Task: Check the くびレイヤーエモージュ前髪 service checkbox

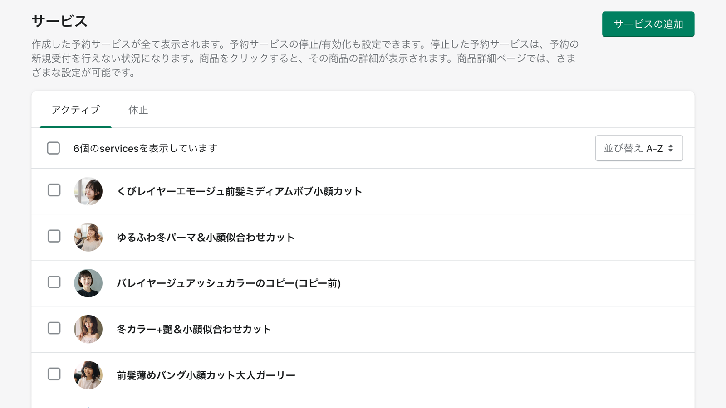Action: click(54, 190)
